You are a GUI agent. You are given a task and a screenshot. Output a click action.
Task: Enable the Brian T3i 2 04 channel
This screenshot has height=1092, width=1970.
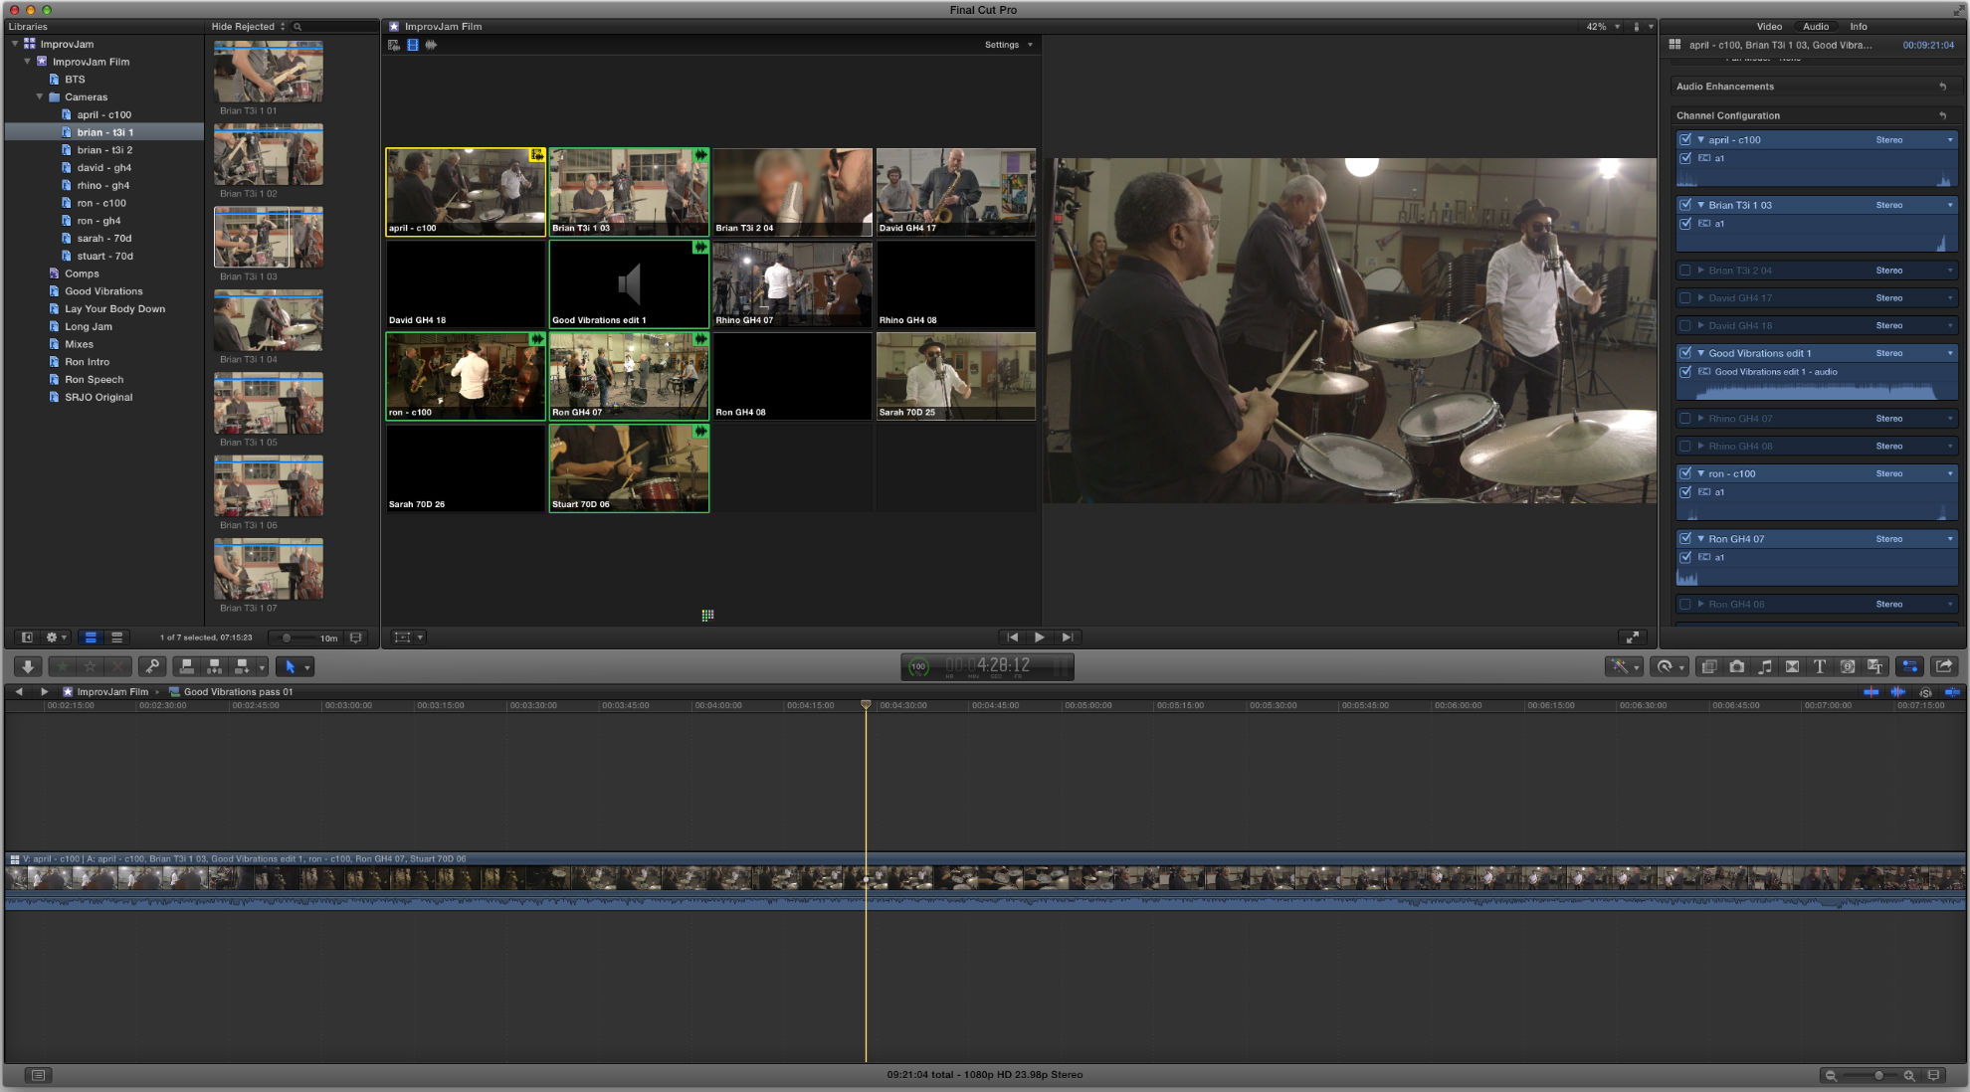(x=1685, y=271)
